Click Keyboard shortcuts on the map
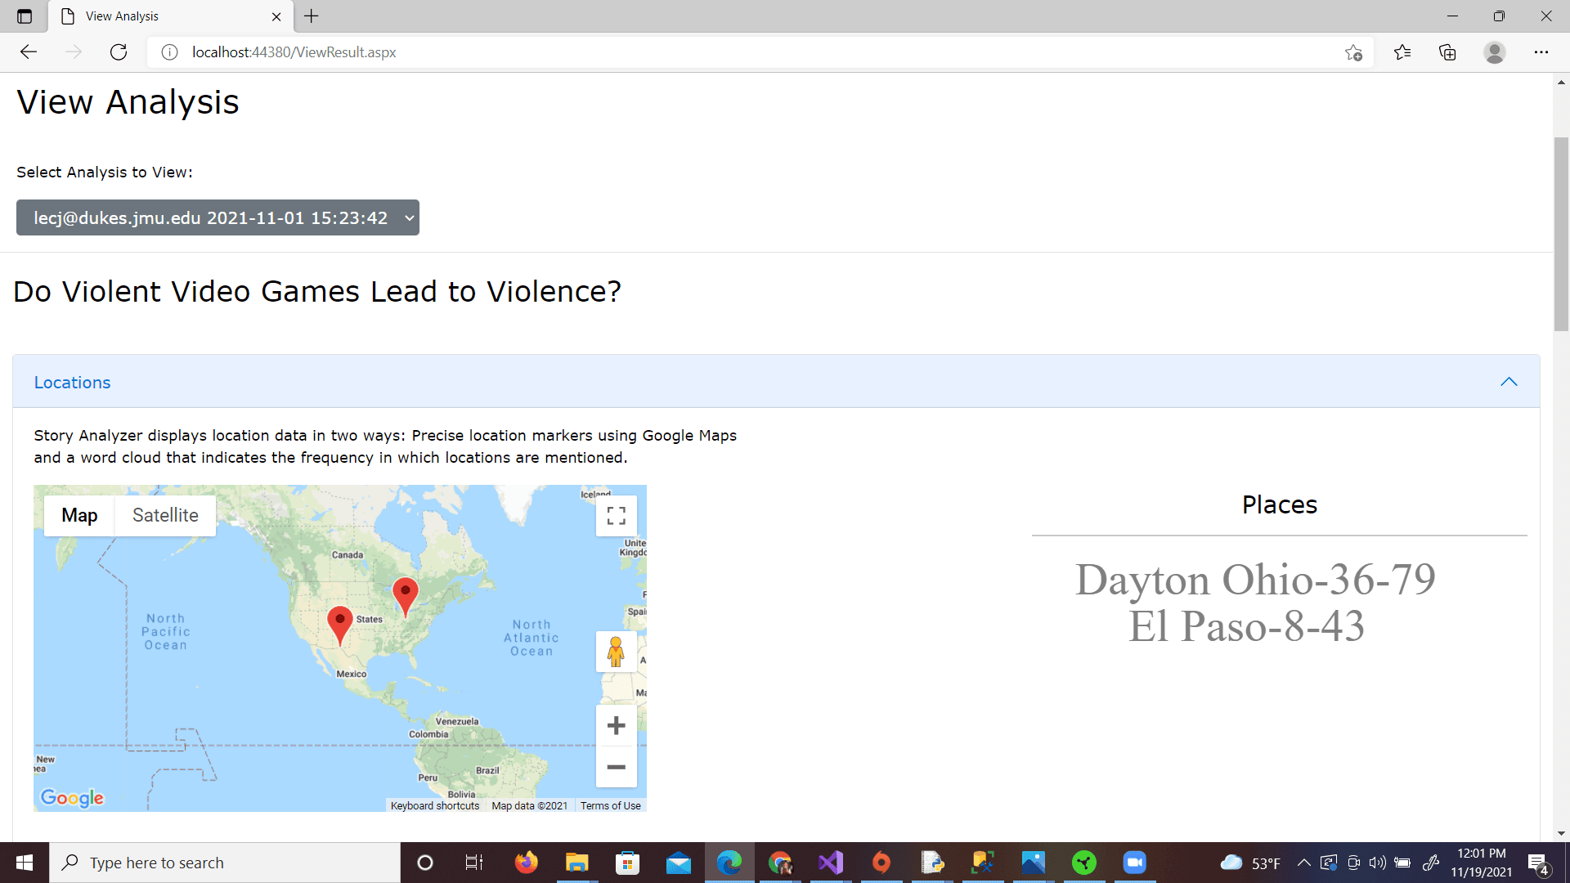This screenshot has height=883, width=1570. (435, 806)
